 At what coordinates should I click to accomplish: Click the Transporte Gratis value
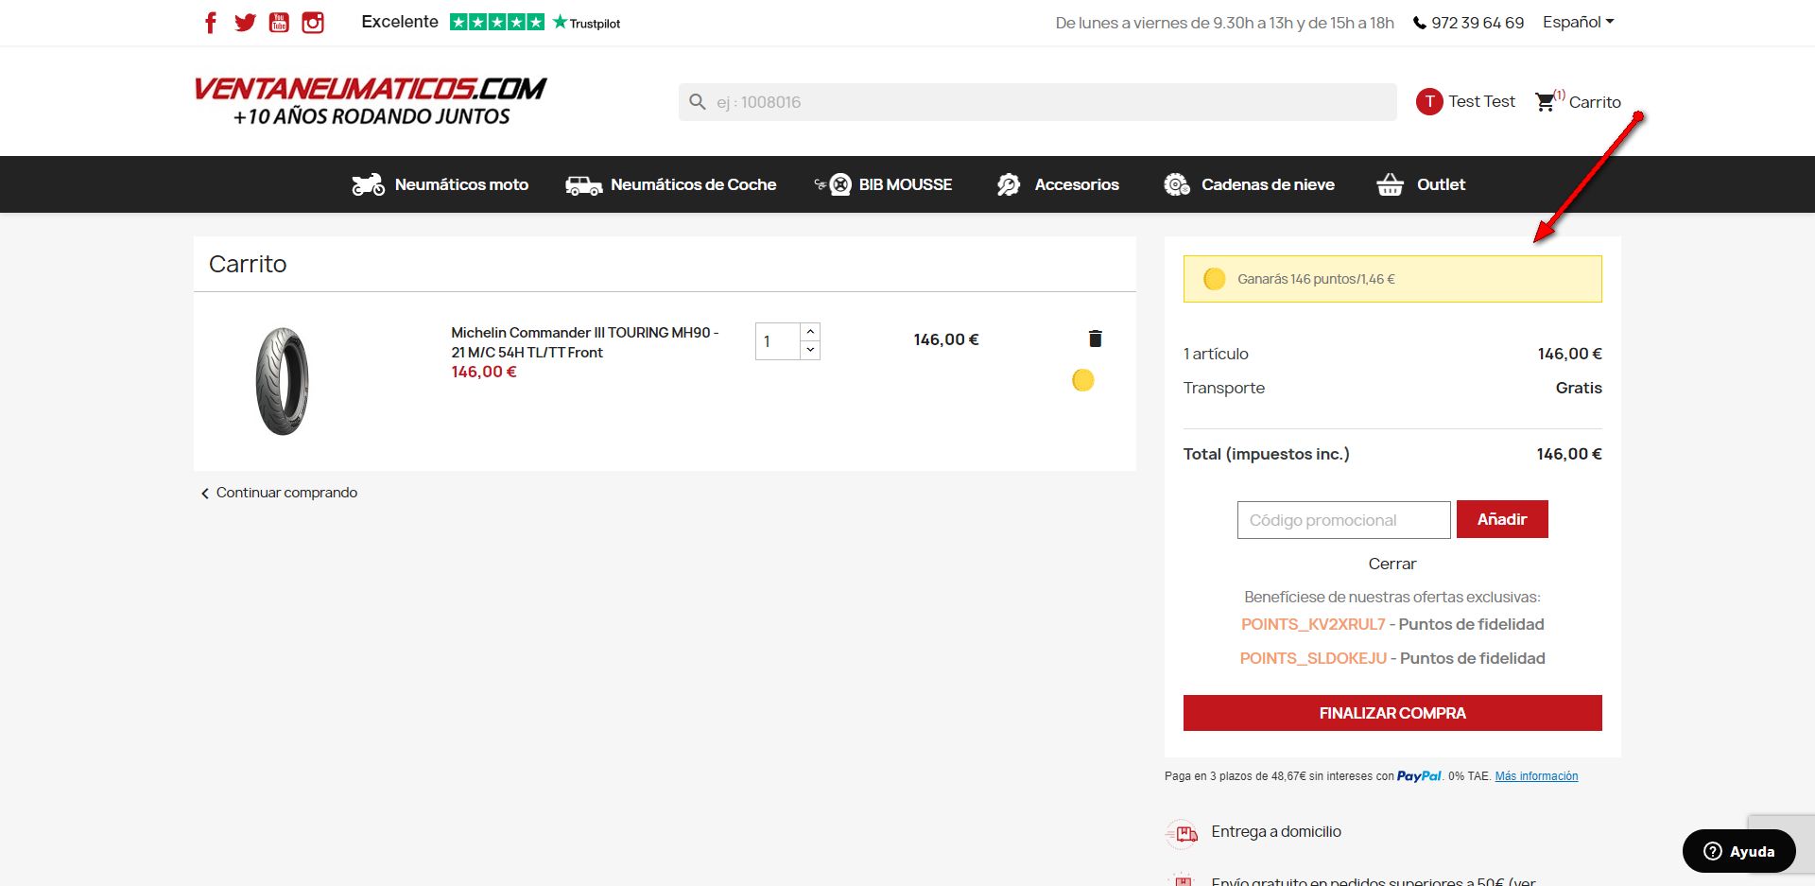1579,388
